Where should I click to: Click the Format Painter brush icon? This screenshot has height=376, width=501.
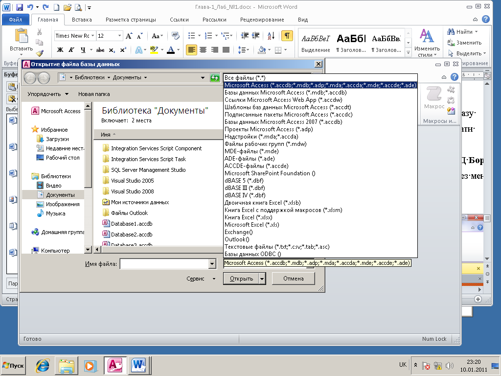click(40, 53)
